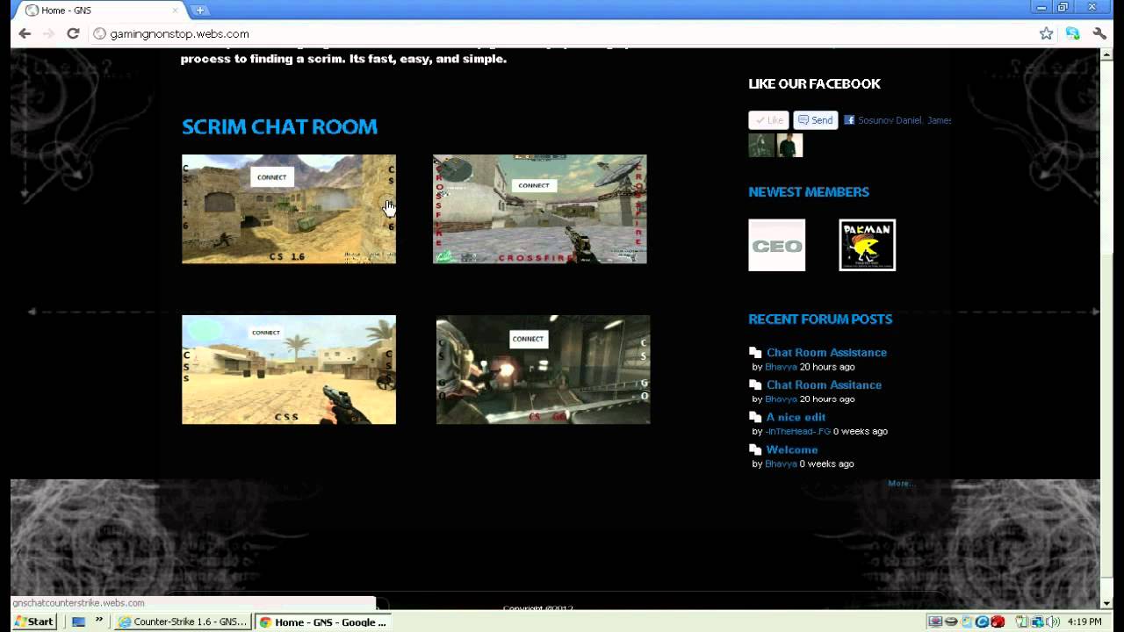
Task: Click the green extension icon beside the star
Action: tap(1073, 33)
